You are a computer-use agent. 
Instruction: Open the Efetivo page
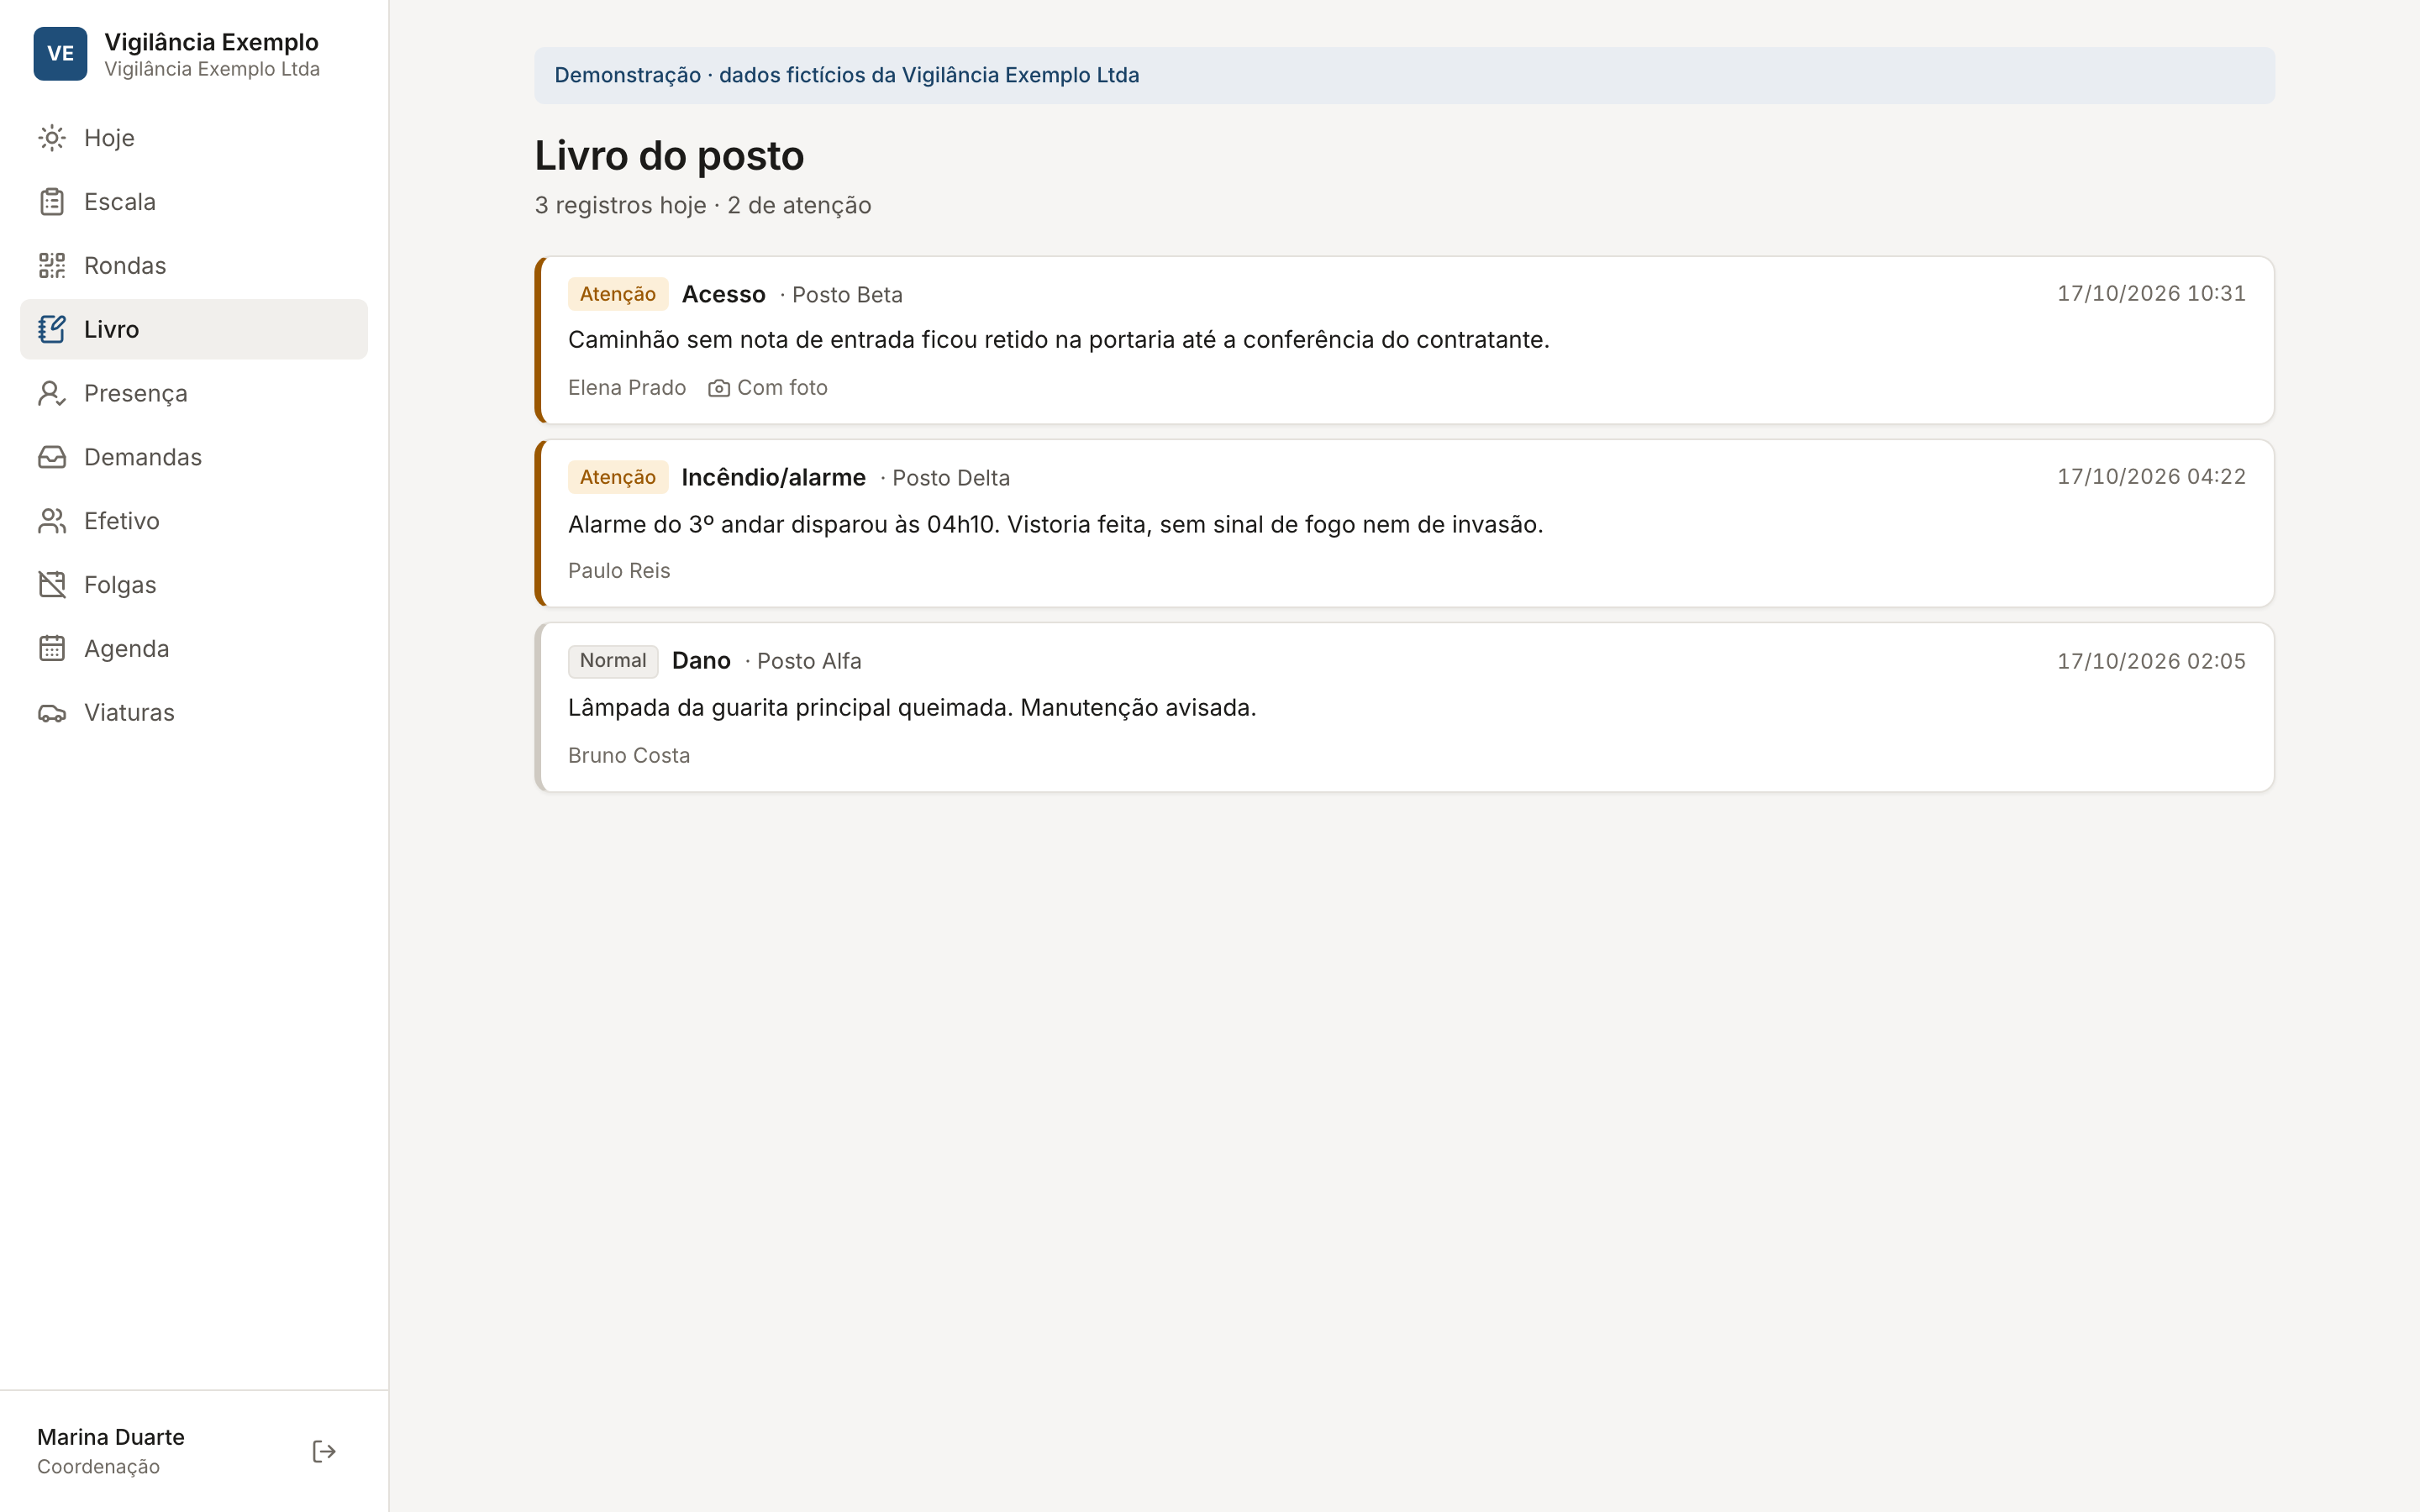coord(194,521)
